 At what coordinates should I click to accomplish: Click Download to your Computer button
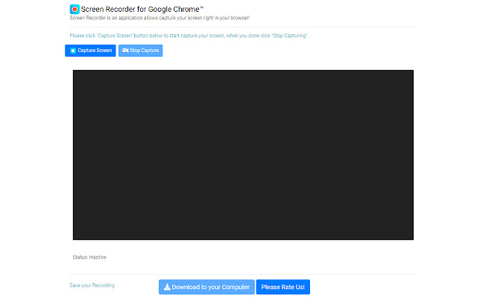point(206,287)
